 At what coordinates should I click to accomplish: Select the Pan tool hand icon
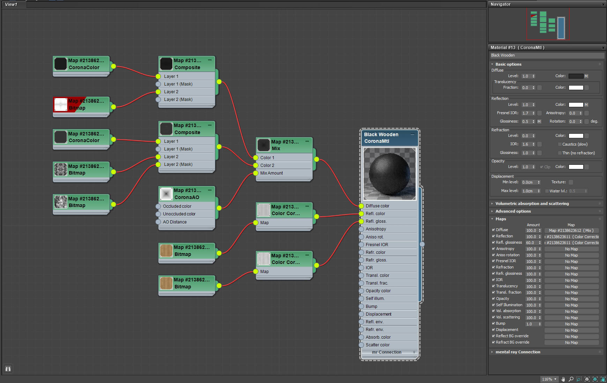pos(563,379)
